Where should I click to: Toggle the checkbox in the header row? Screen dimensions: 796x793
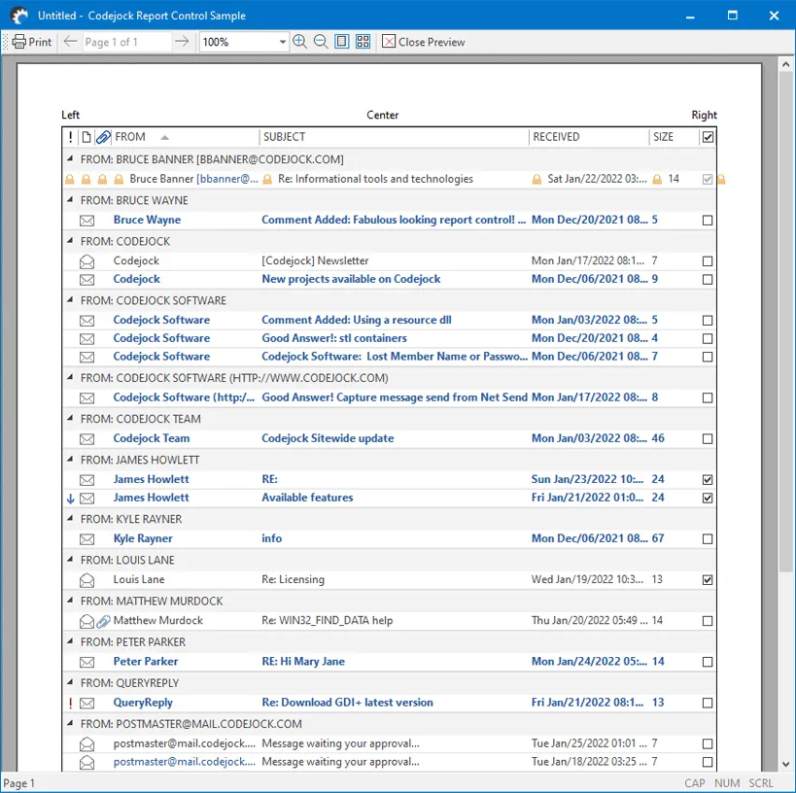click(708, 137)
